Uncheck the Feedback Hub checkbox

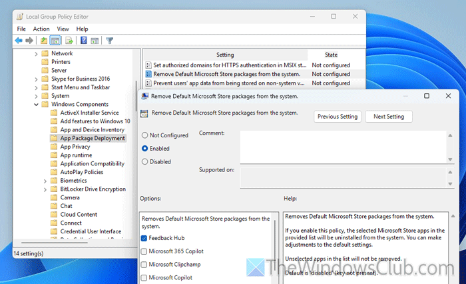pos(144,238)
